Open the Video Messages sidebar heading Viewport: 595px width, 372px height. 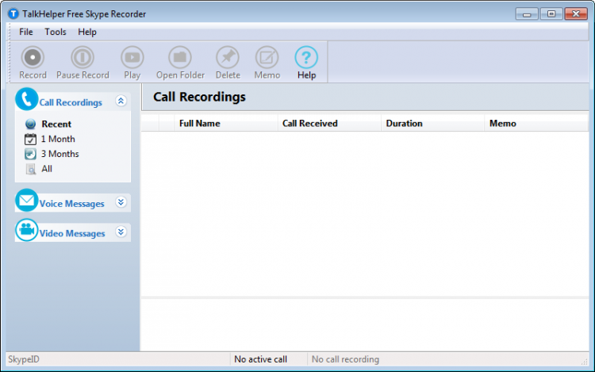[x=72, y=233]
